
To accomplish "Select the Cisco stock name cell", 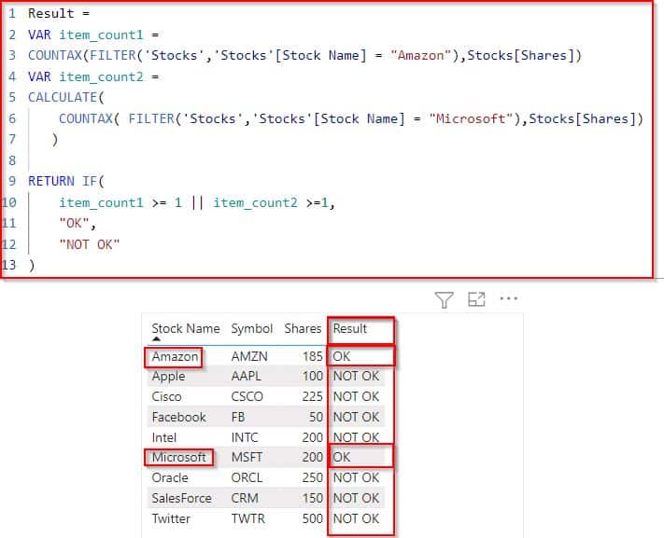I will (166, 396).
